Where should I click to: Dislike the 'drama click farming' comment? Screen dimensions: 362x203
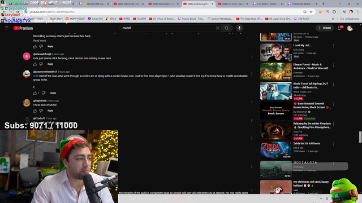point(41,64)
